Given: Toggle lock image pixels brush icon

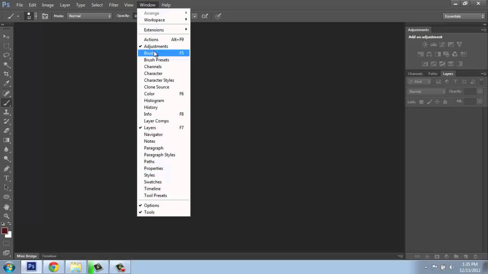Looking at the screenshot, I should click(429, 102).
